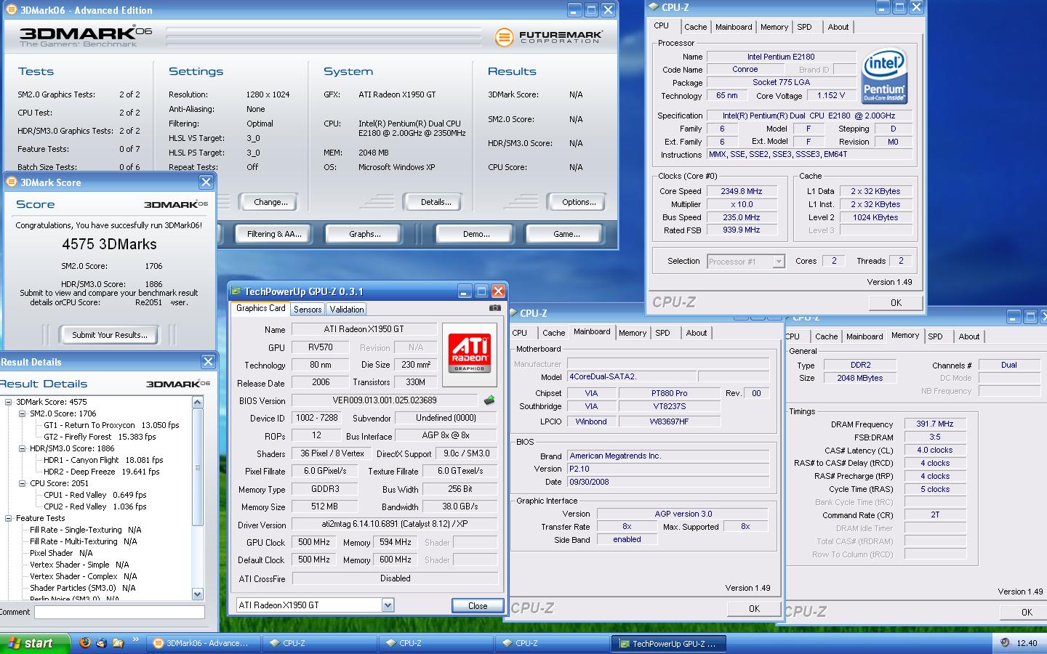The image size is (1047, 654).
Task: Open About tab in CPU-Z Memory window
Action: pyautogui.click(x=968, y=336)
